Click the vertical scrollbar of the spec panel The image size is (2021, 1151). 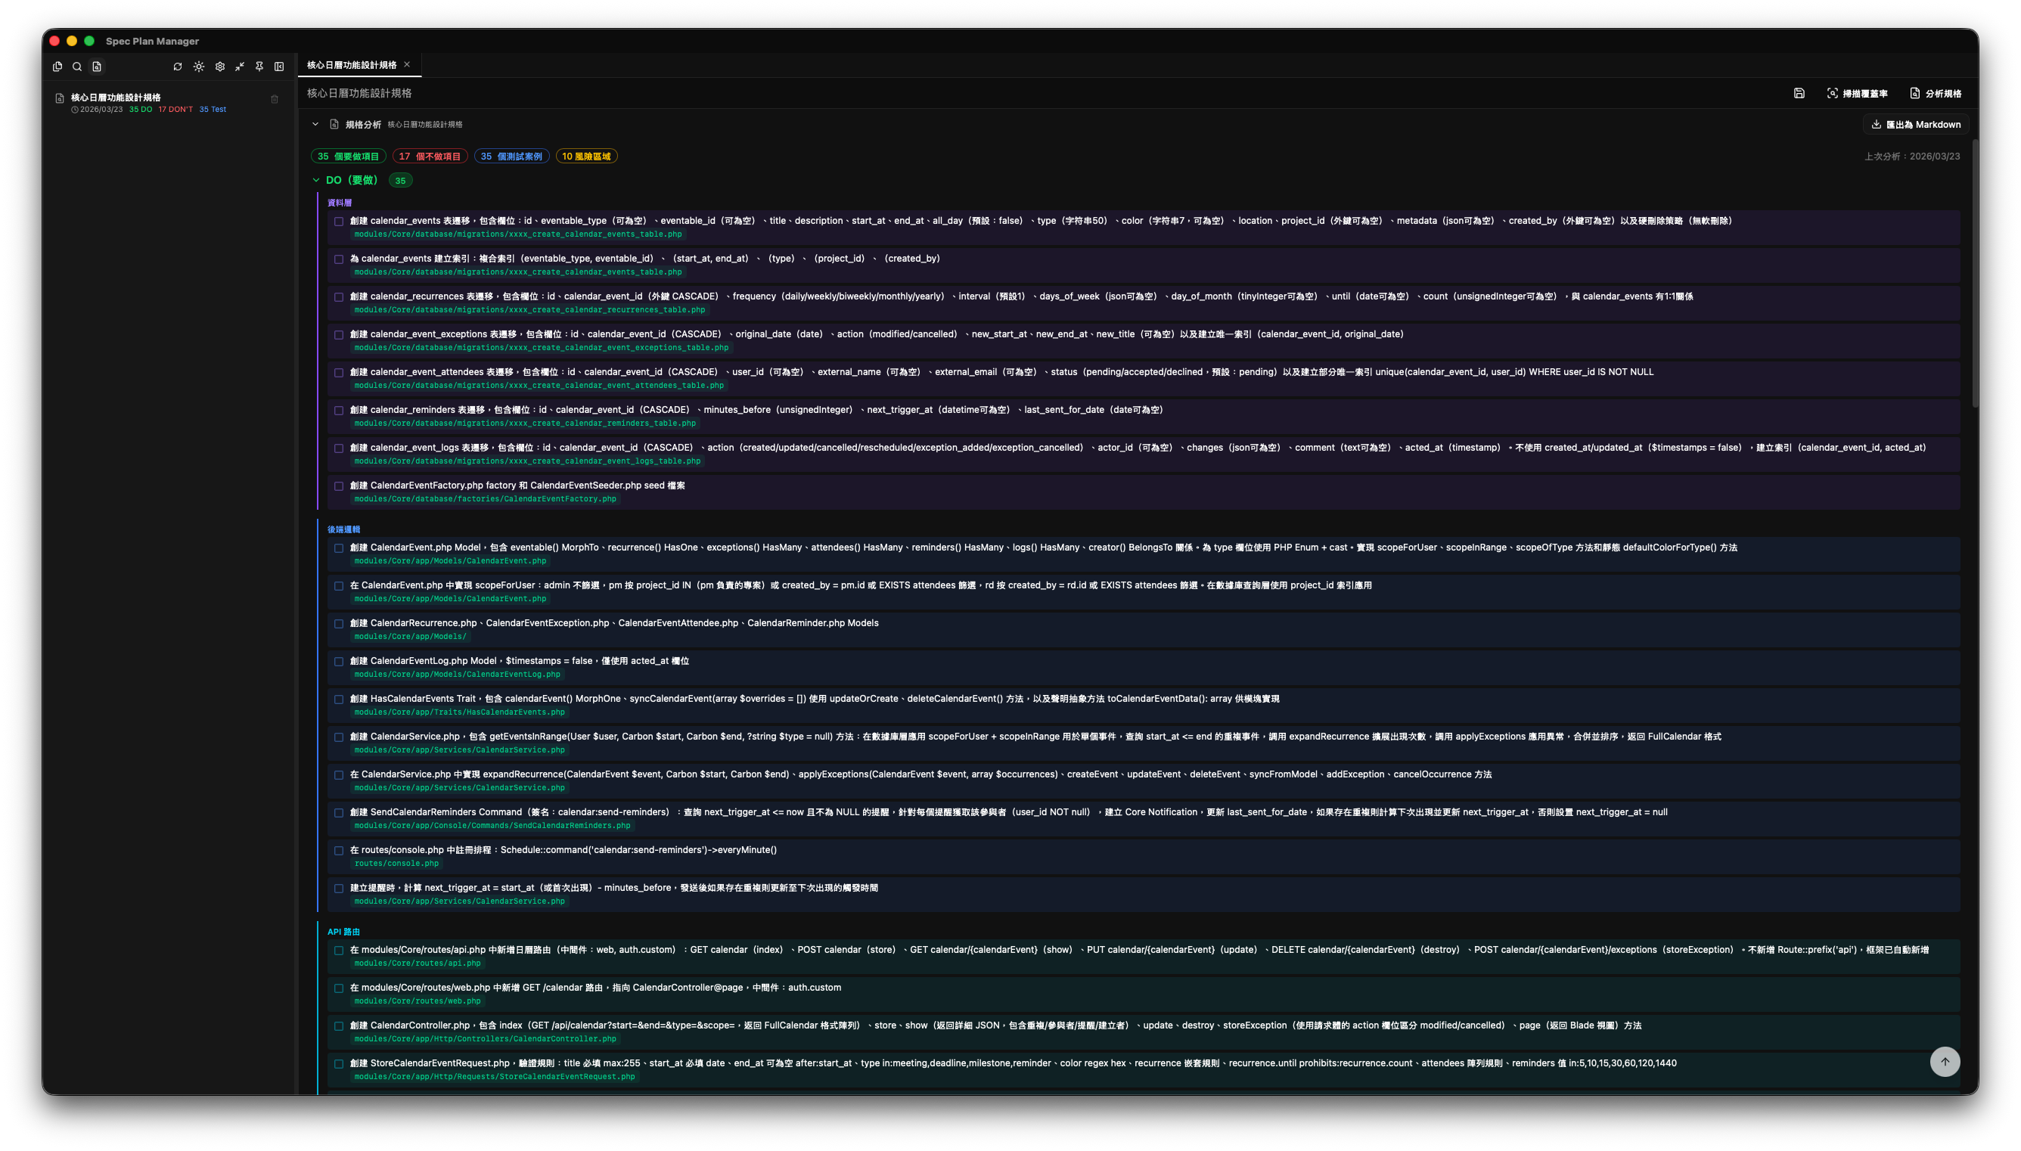click(1974, 274)
